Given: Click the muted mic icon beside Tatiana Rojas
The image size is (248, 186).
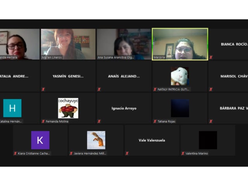Looking at the screenshot, I should [x=155, y=121].
